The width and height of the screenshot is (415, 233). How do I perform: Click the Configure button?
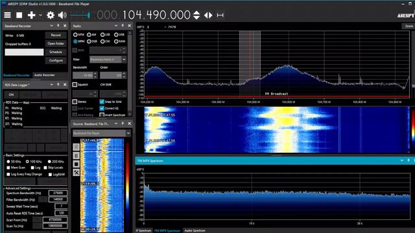tap(56, 60)
